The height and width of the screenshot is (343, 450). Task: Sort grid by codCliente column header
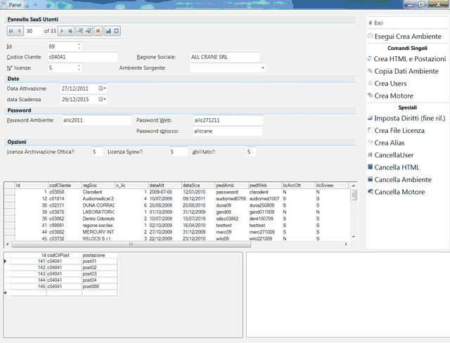tap(65, 186)
